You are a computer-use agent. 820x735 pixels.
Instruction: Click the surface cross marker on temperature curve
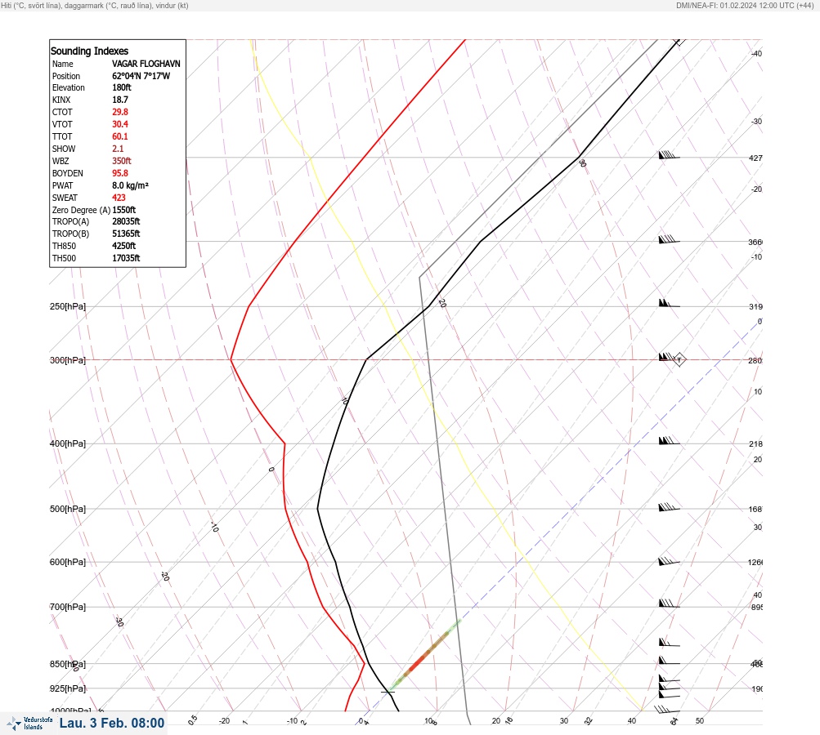point(388,693)
